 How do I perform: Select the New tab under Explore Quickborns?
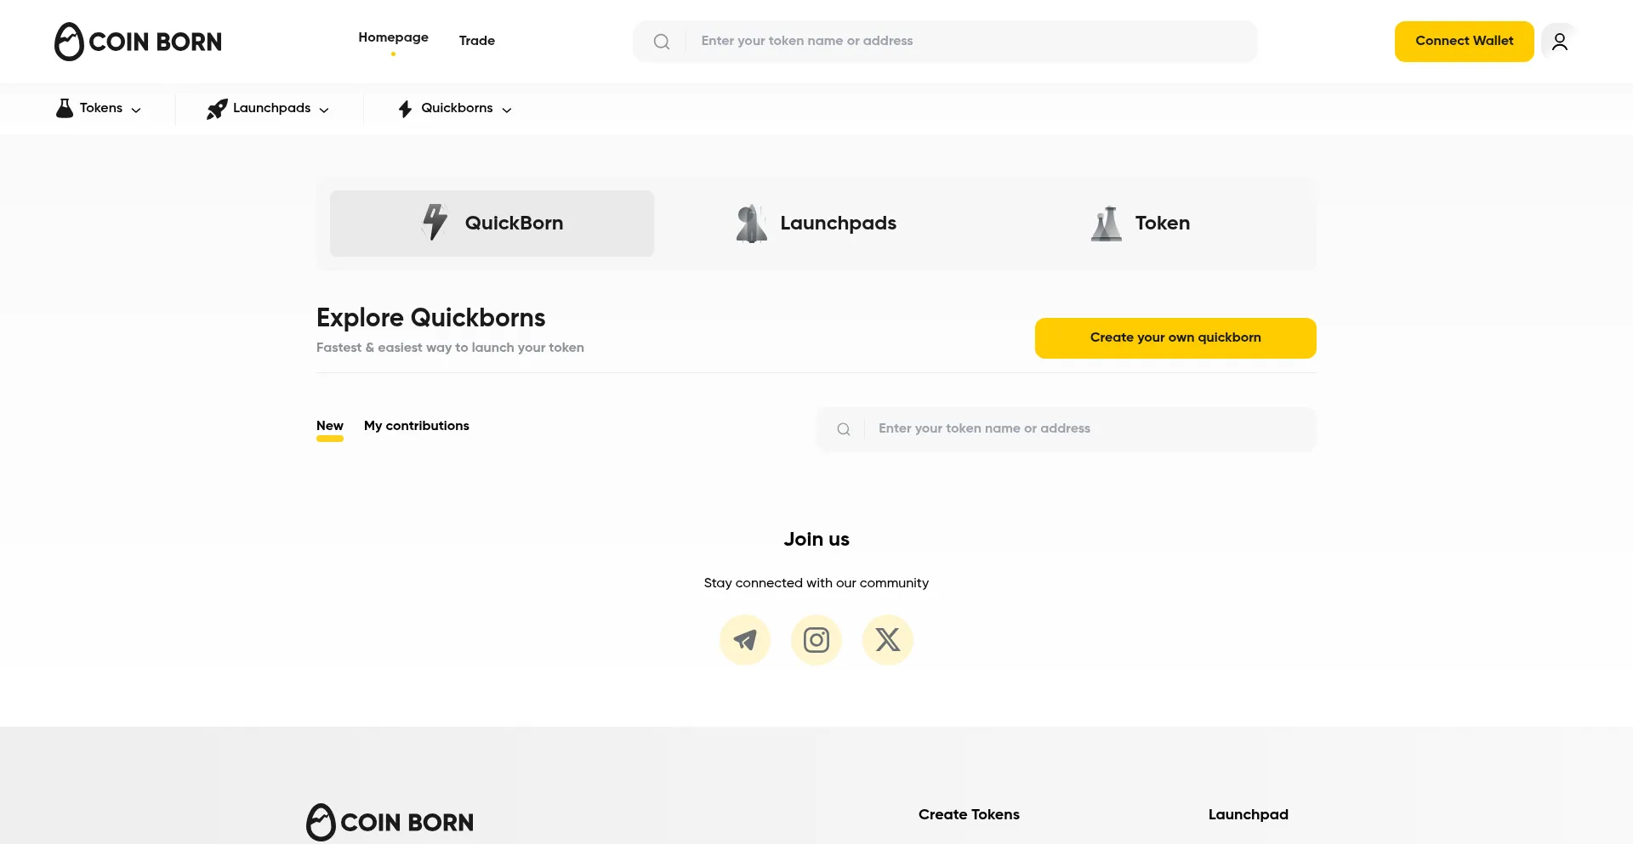[330, 426]
